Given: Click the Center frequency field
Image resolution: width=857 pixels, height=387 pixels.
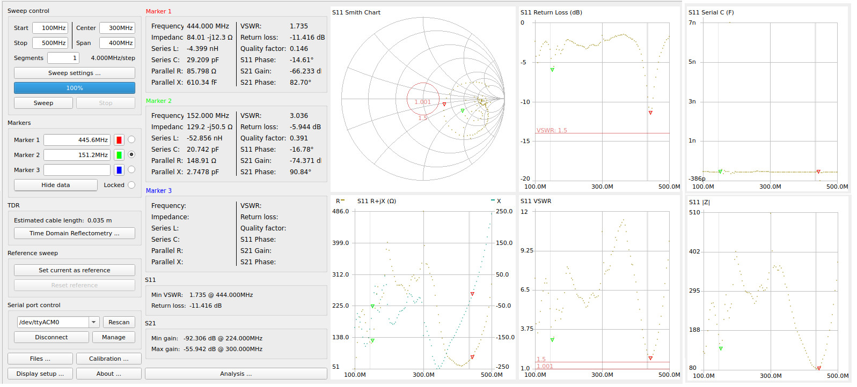Looking at the screenshot, I should (x=118, y=28).
